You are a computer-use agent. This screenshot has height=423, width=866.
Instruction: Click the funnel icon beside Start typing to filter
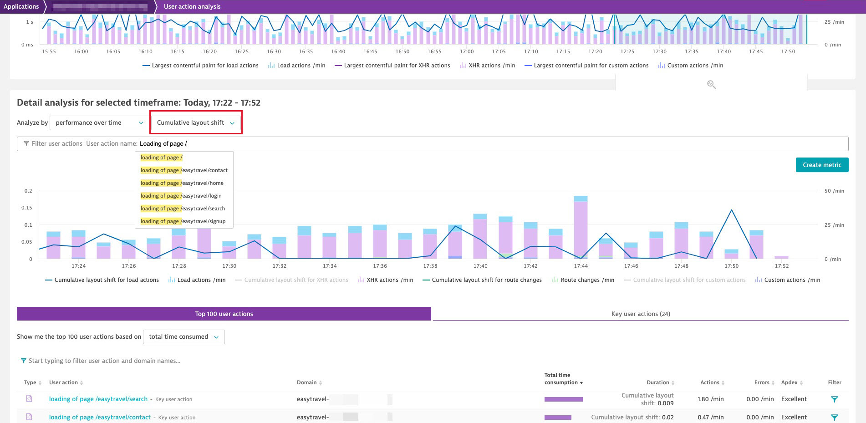23,361
